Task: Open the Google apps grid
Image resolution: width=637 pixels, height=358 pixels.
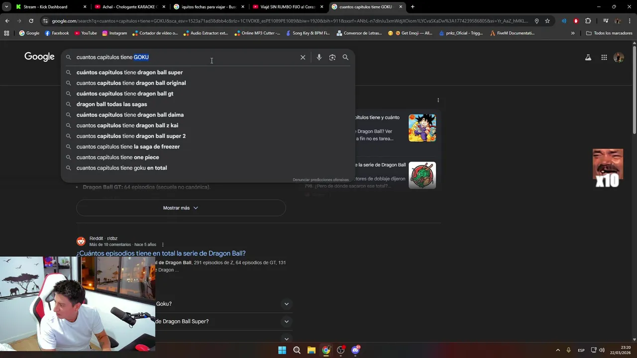Action: 604,57
